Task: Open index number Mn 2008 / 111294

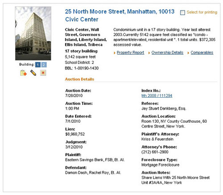Action: (x=157, y=95)
